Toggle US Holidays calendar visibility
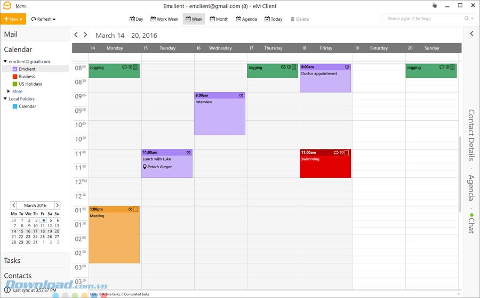This screenshot has width=480, height=298. (x=15, y=84)
